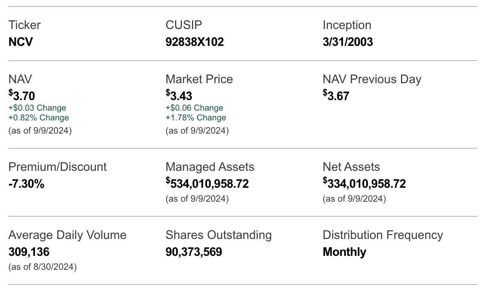This screenshot has height=292, width=485.
Task: Click the Net Assets amount $334,010,958.72
Action: 364,184
